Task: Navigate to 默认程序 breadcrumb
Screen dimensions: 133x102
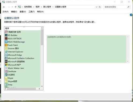Action: tap(47, 7)
